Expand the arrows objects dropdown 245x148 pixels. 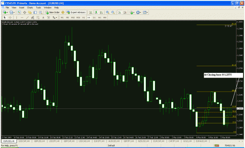click(56, 18)
